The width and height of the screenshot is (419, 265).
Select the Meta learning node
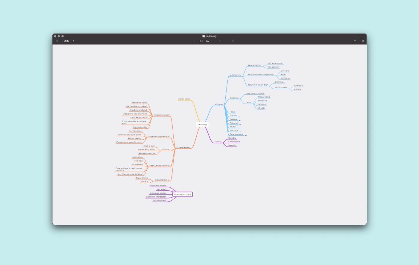click(x=235, y=75)
